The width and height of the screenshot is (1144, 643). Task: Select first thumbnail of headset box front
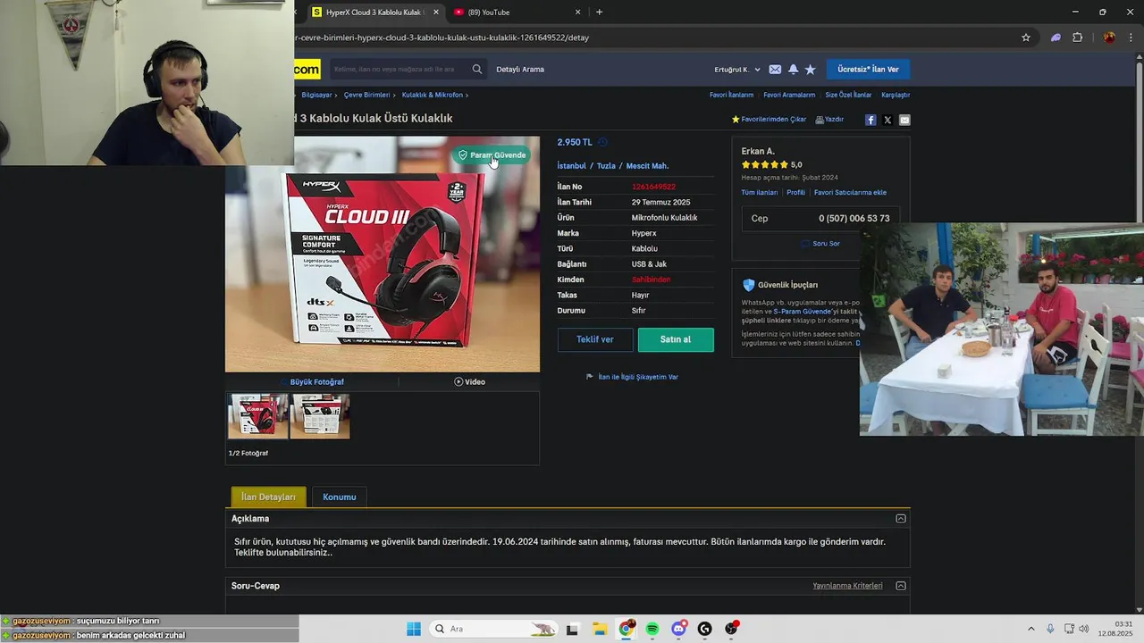[x=258, y=416]
